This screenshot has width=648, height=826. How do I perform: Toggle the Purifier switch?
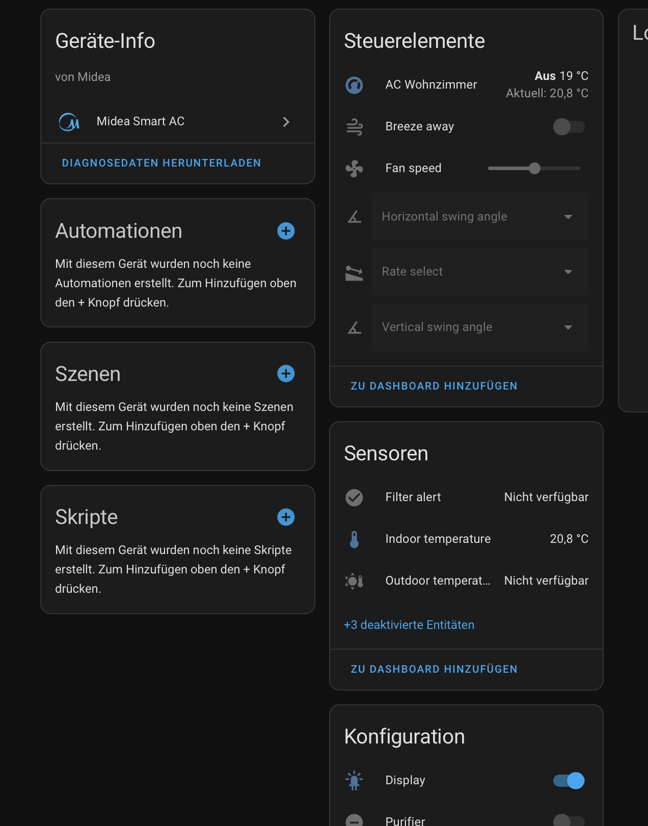pos(569,820)
